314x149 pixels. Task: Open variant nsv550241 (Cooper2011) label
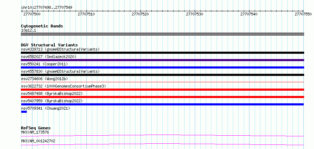[44, 64]
